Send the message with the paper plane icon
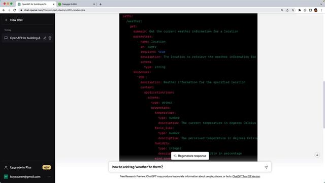Screen dimensions: 325x183 [266, 167]
